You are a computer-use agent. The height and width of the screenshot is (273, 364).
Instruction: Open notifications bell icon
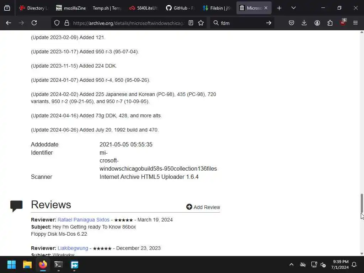[354, 264]
